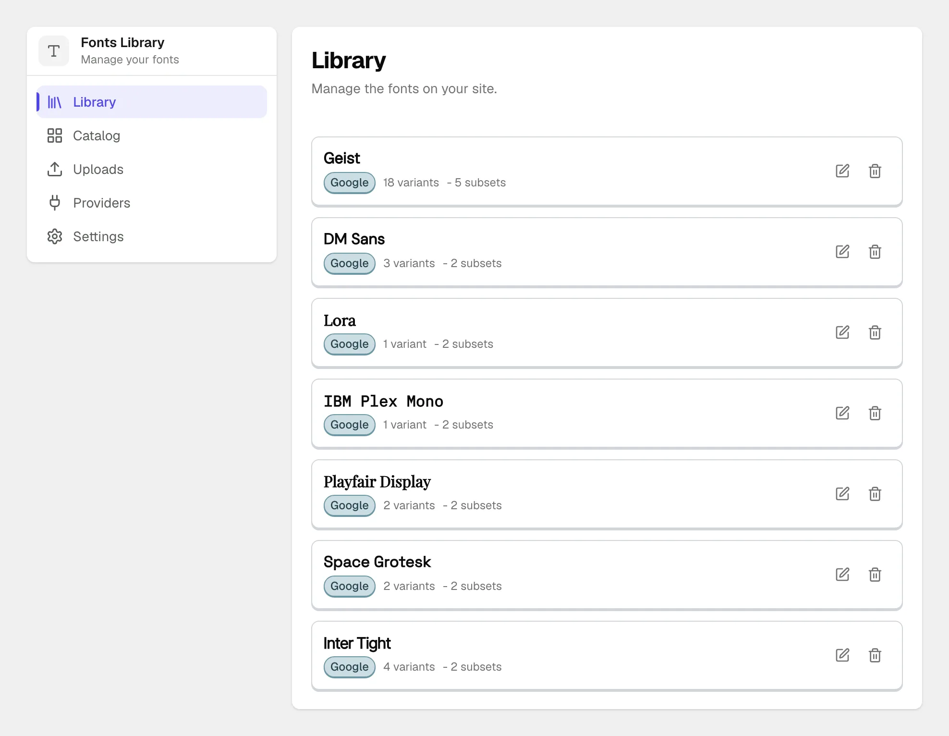Select the IBM Plex Mono font name
Image resolution: width=949 pixels, height=736 pixels.
[x=383, y=402]
